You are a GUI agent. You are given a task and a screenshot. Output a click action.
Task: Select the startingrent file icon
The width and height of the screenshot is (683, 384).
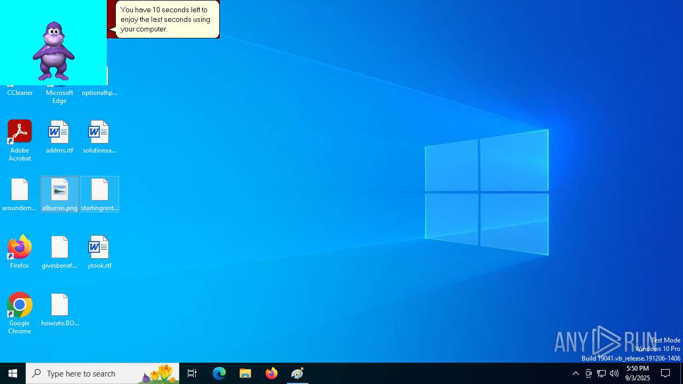(100, 195)
